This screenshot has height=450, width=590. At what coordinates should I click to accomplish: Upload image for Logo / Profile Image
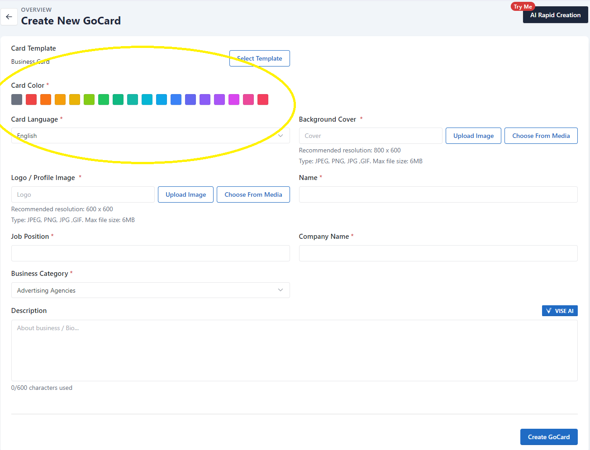[x=186, y=194]
